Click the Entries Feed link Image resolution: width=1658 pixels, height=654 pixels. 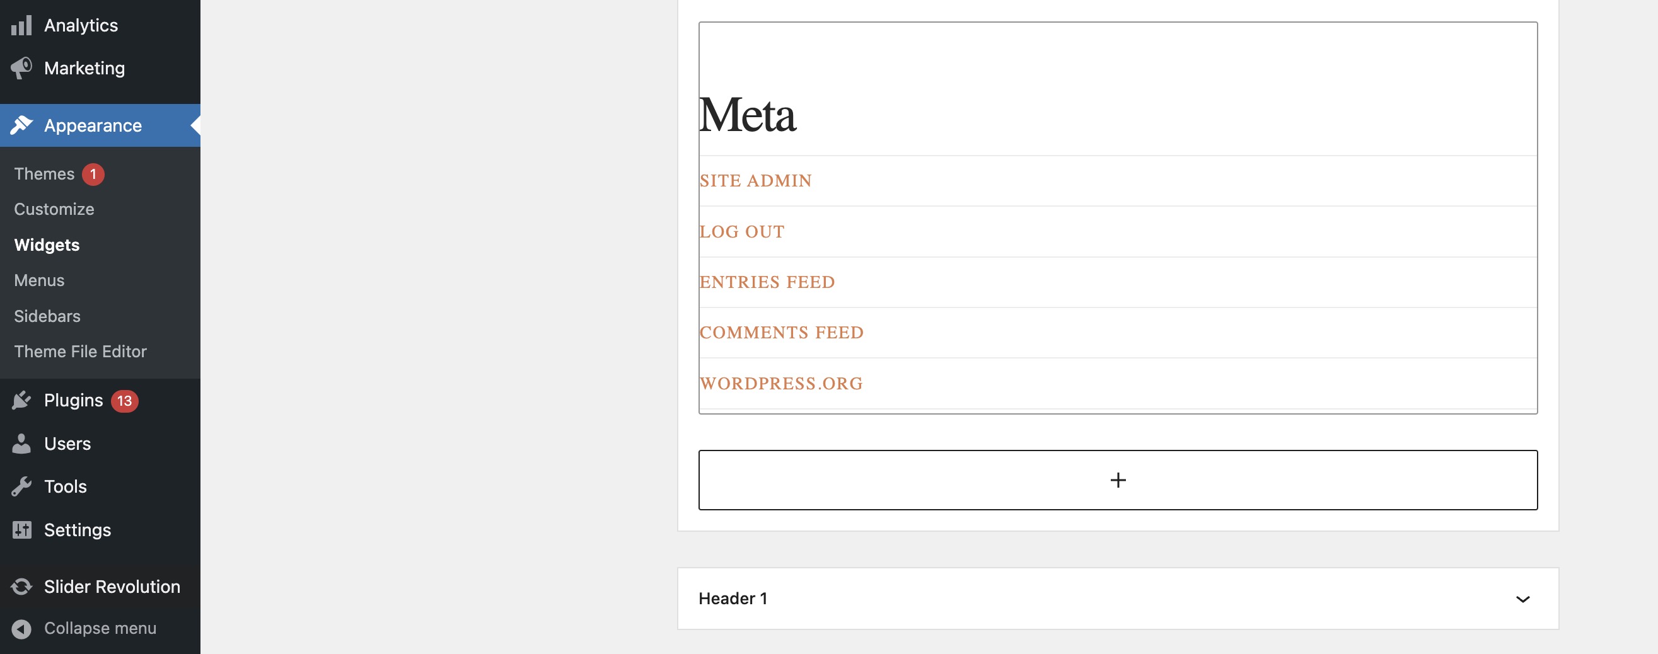click(767, 282)
